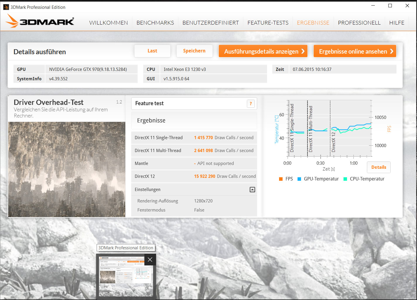Open the HILFE tab
The image size is (417, 300).
(x=397, y=23)
